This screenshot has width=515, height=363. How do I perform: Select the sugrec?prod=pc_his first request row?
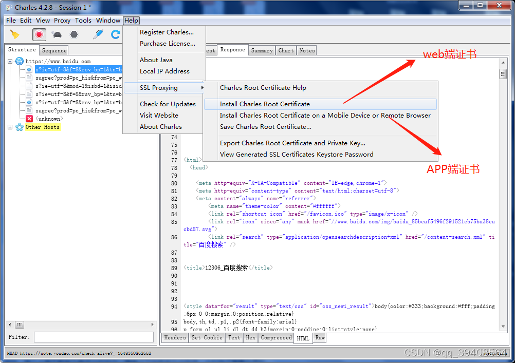(x=78, y=78)
